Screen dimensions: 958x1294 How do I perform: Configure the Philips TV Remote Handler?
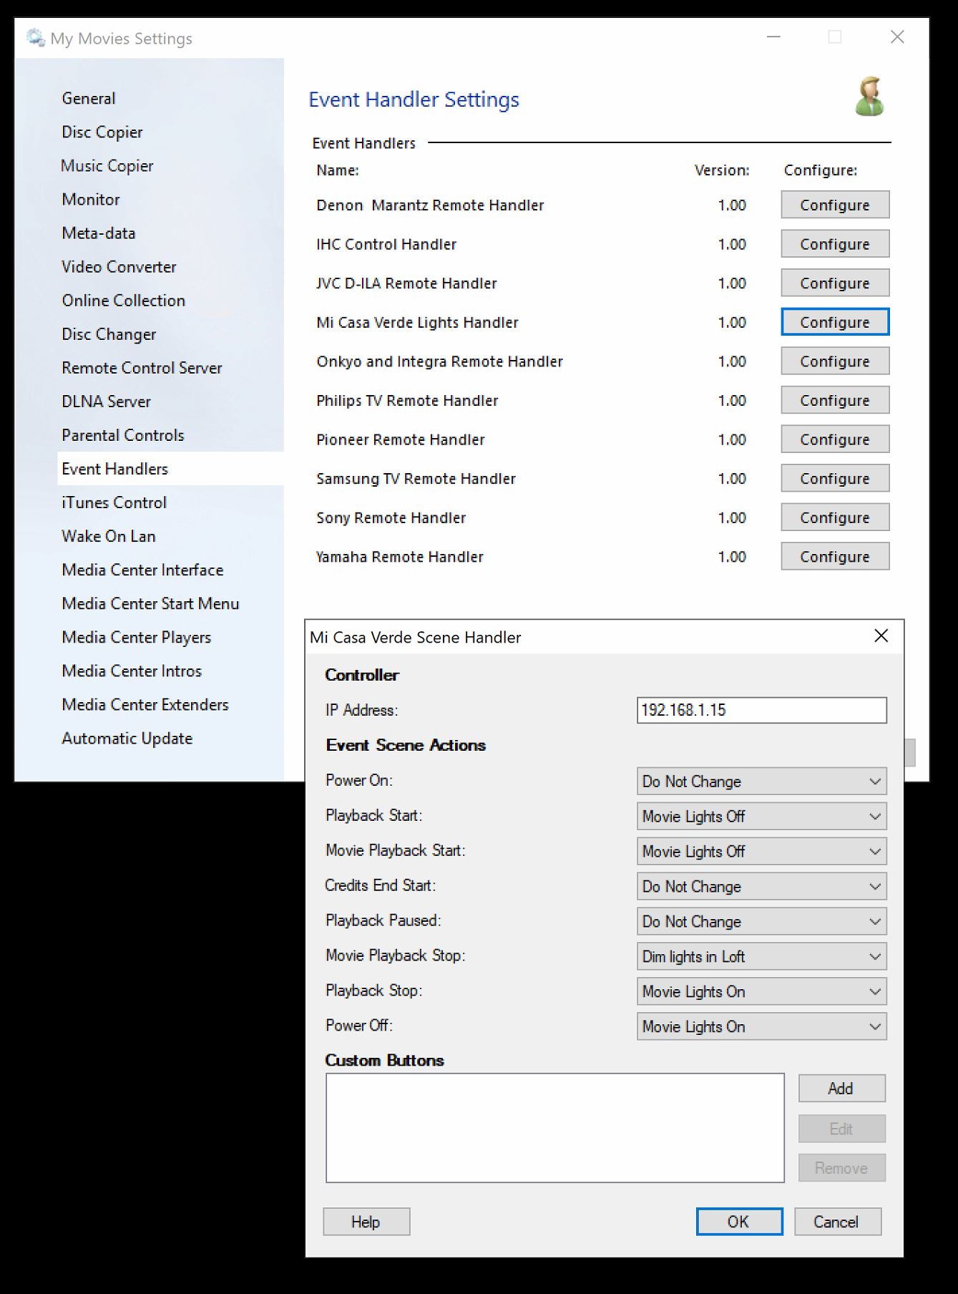coord(835,400)
